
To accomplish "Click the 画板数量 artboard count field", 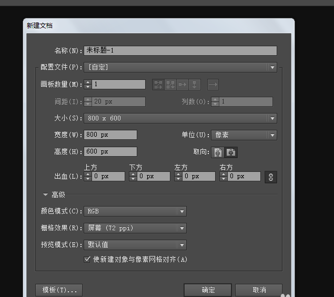I will click(119, 84).
